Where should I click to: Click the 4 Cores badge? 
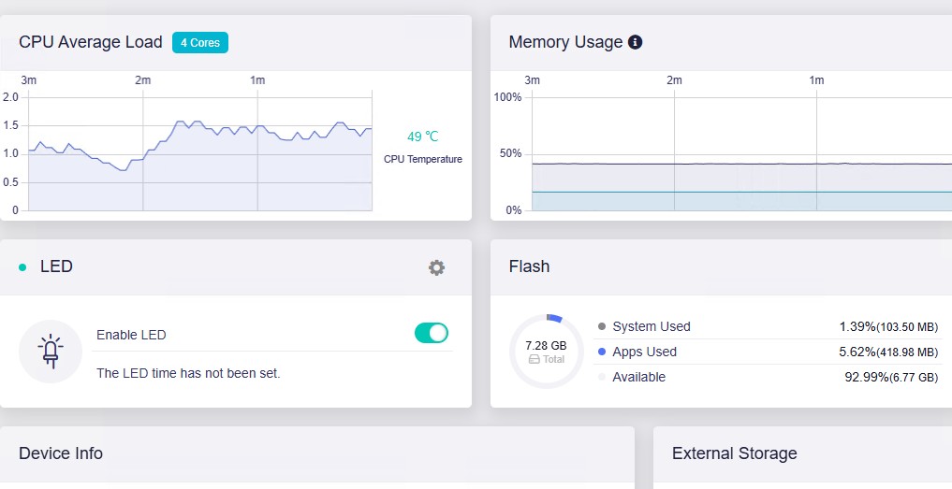(x=200, y=42)
